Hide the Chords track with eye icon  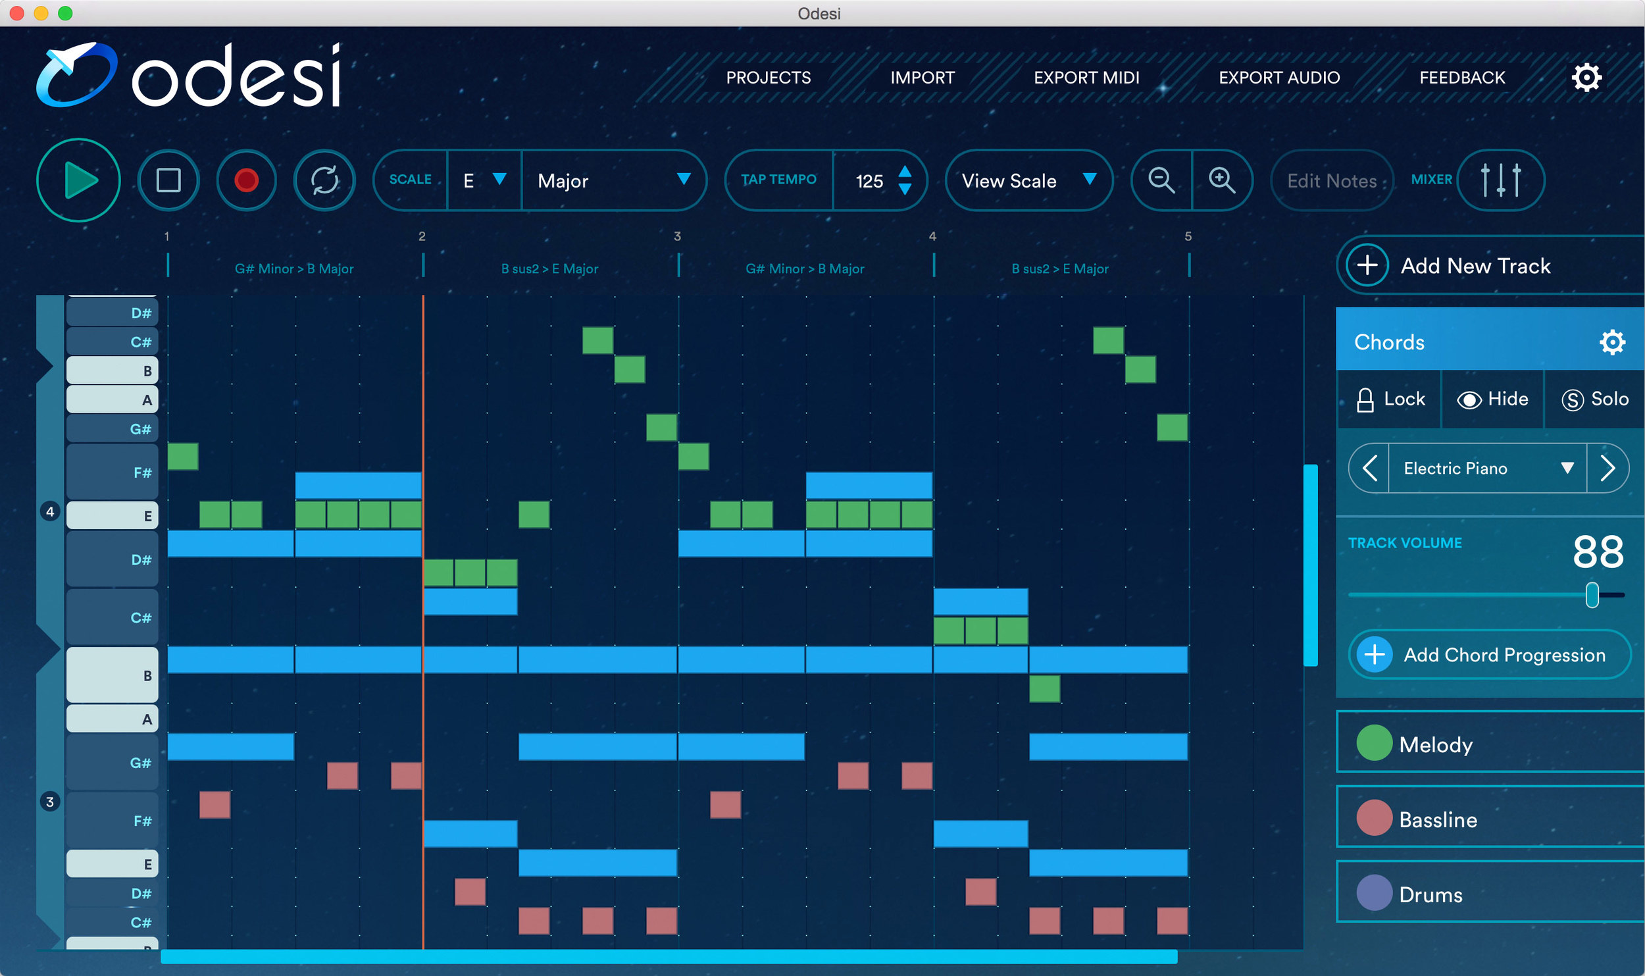(1492, 399)
